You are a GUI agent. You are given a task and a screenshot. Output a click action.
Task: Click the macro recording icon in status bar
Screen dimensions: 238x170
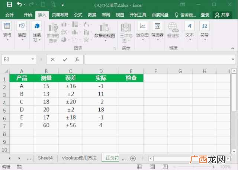pyautogui.click(x=19, y=167)
